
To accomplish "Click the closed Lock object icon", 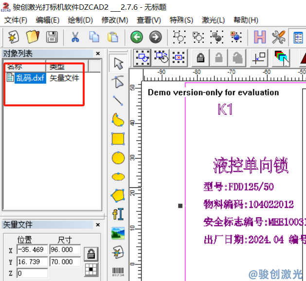I will pos(200,58).
